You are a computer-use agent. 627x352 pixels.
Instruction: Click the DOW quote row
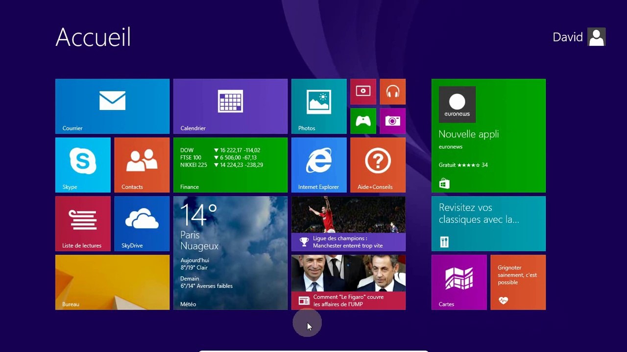click(220, 150)
